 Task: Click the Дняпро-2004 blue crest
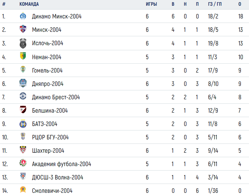click(x=23, y=83)
